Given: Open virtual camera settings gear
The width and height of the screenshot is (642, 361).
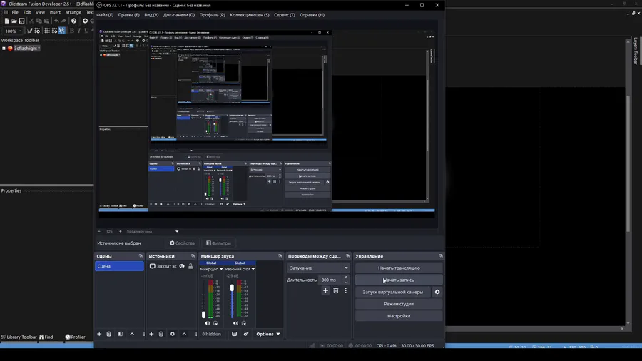Looking at the screenshot, I should (437, 292).
